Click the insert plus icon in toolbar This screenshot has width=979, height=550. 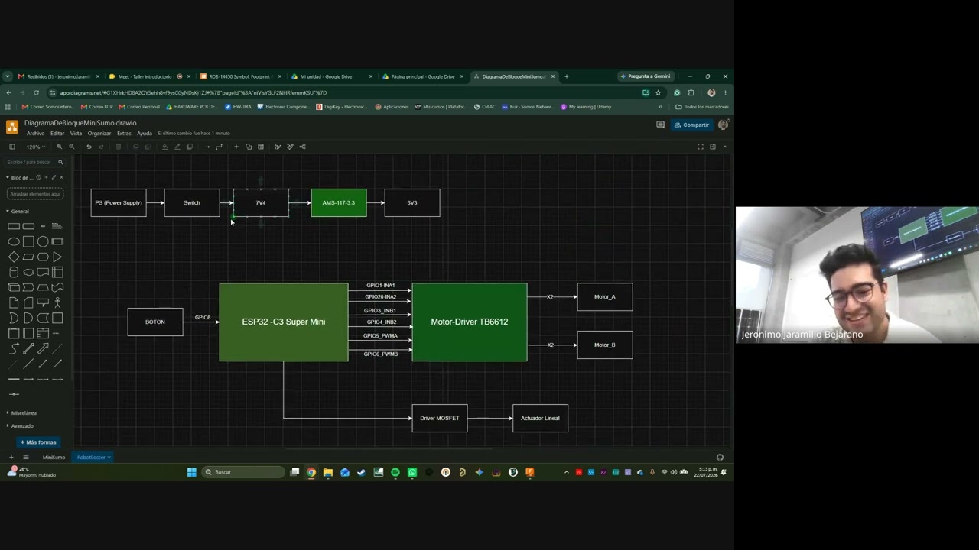pos(236,147)
